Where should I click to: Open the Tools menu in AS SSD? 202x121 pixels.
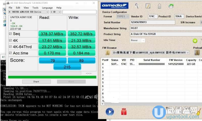[35, 8]
